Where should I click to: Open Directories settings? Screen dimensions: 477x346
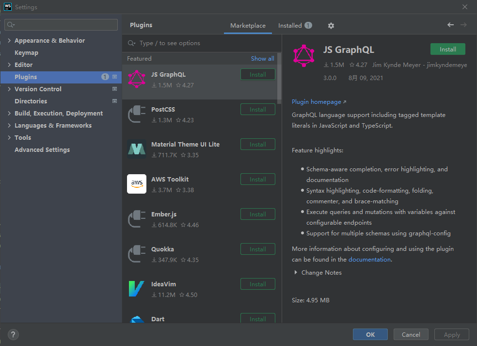[x=31, y=101]
